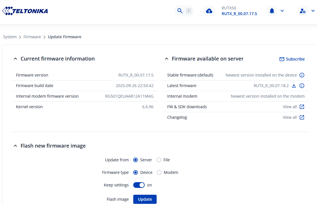Click info icon next to Latest firmware download
The width and height of the screenshot is (317, 205).
tap(302, 86)
